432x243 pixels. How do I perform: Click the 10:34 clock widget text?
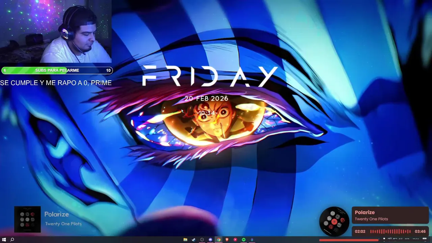click(x=207, y=113)
